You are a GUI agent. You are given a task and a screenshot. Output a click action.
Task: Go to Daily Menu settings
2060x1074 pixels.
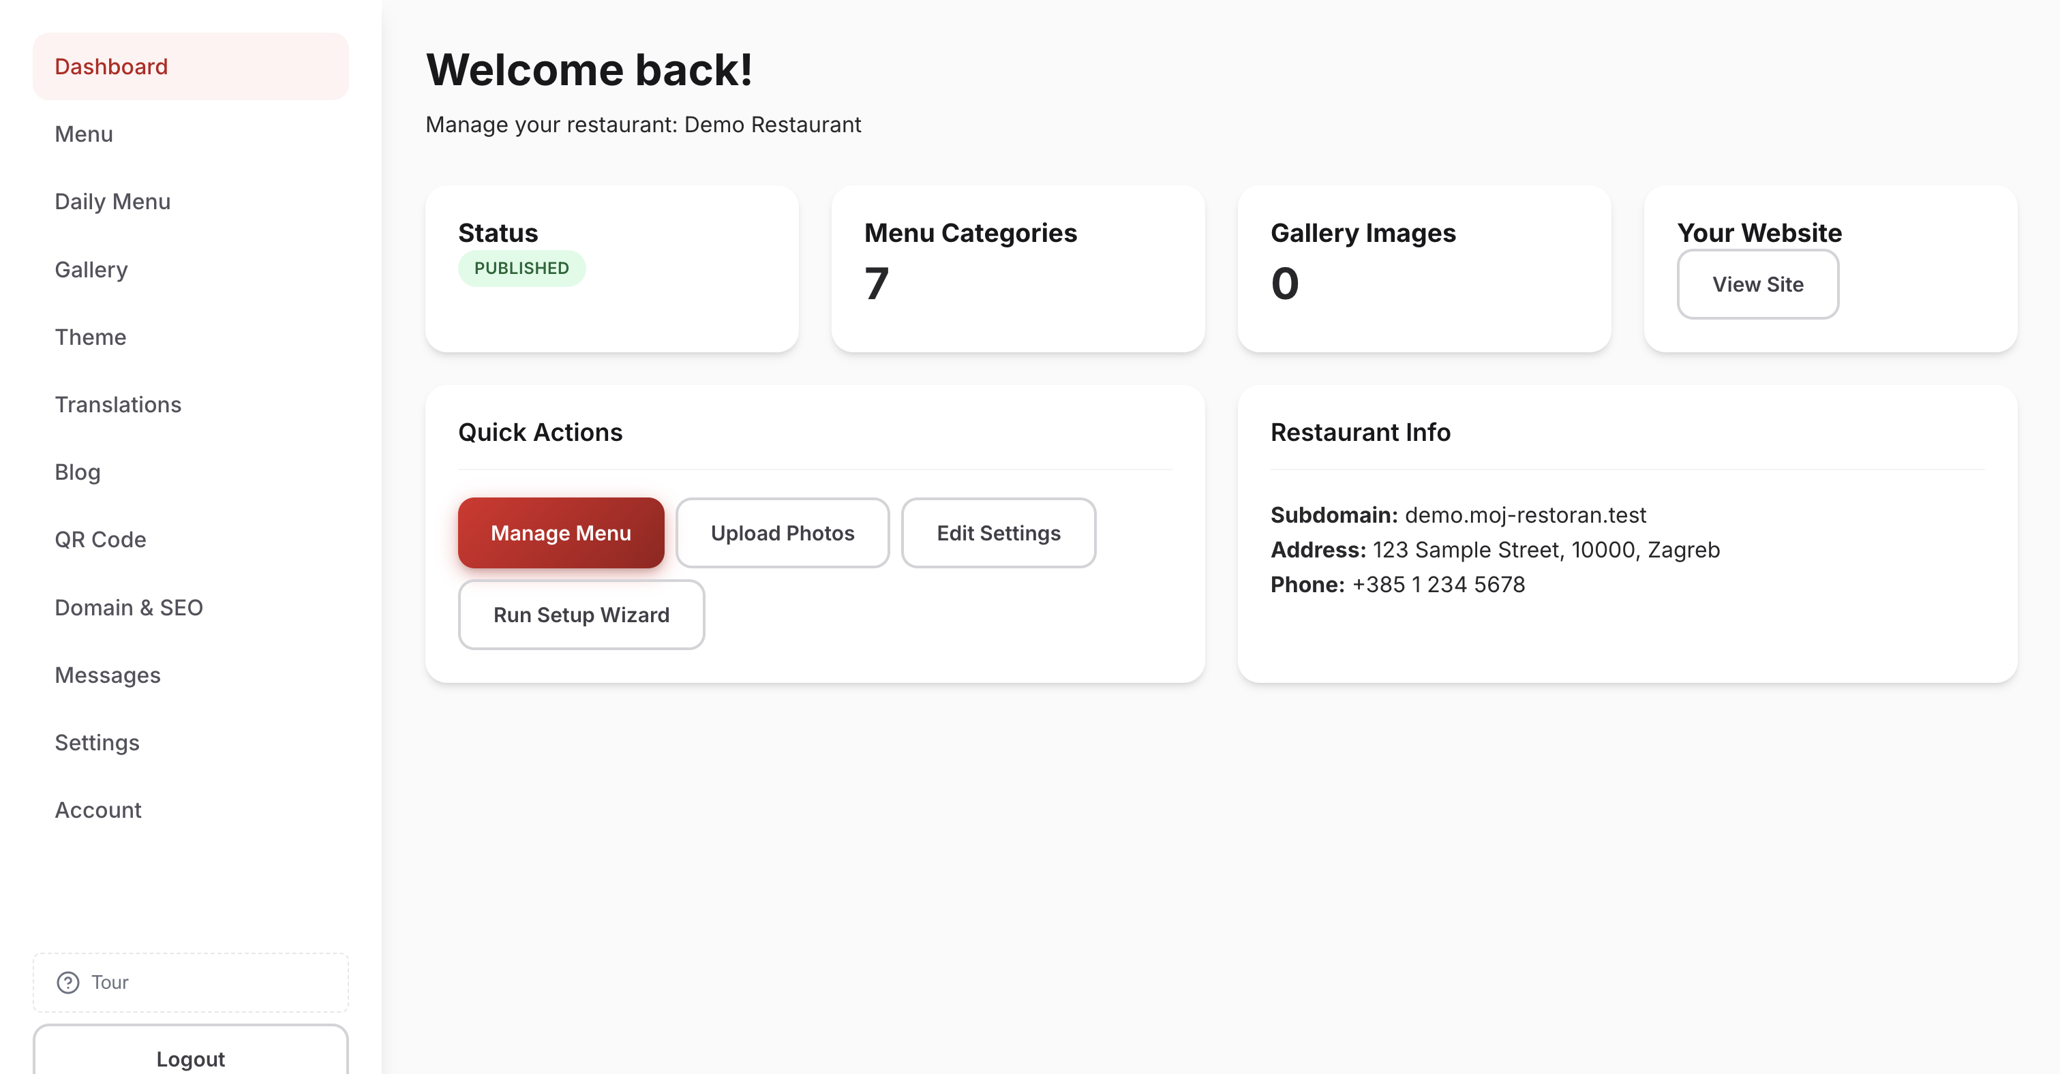112,202
